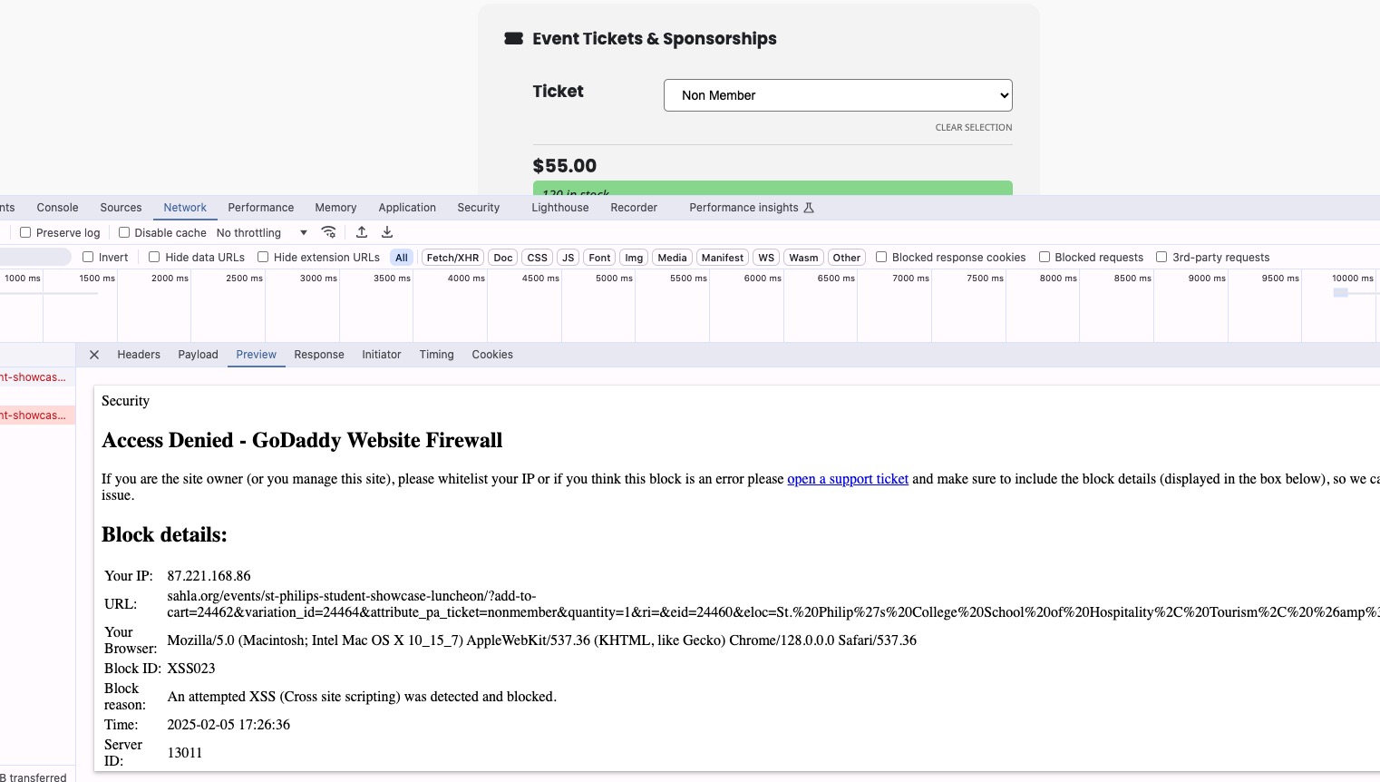Toggle the Disable cache checkbox
This screenshot has width=1380, height=782.
click(x=124, y=232)
